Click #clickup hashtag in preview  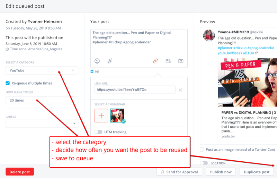(x=240, y=48)
